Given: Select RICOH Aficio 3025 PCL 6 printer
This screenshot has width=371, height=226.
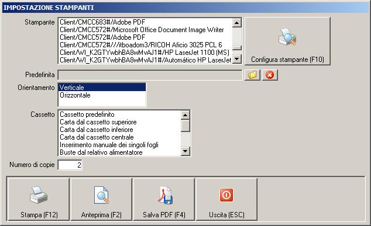Looking at the screenshot, I should (145, 45).
